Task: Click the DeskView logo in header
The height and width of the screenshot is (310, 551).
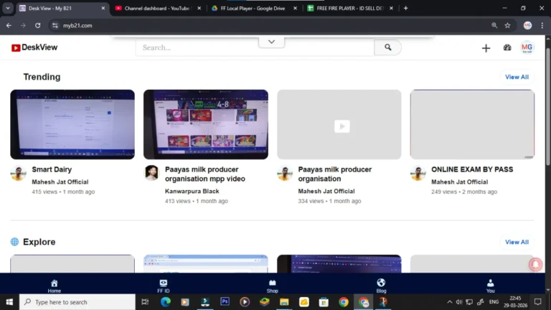Action: pos(34,47)
